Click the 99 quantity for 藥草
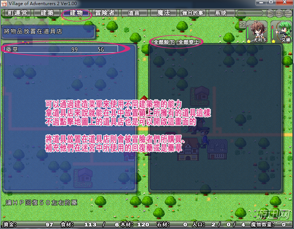Screen dimensions: 294x229 [x=74, y=50]
